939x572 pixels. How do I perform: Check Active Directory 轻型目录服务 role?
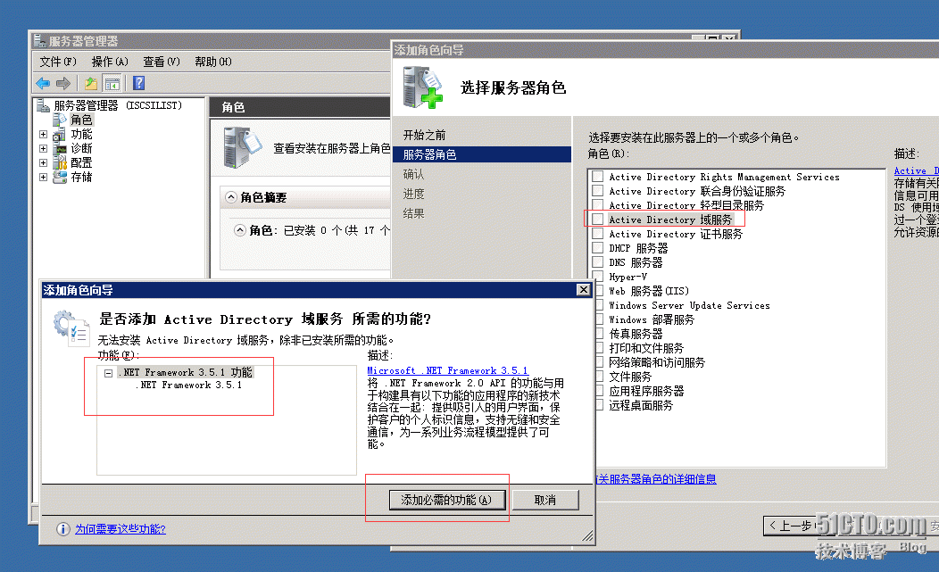pyautogui.click(x=598, y=205)
